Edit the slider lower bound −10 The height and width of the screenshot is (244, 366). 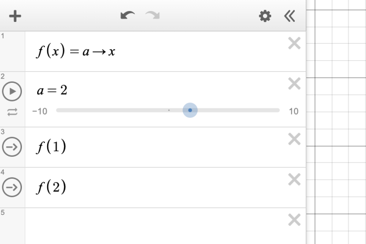39,111
